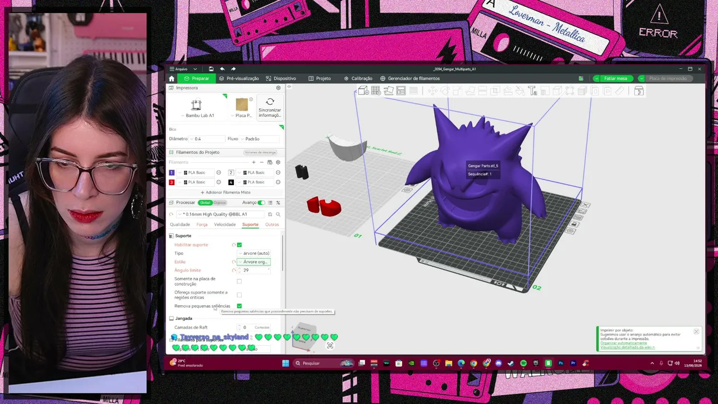Select the Velocidade settings tab
This screenshot has height=404, width=718.
pos(225,224)
